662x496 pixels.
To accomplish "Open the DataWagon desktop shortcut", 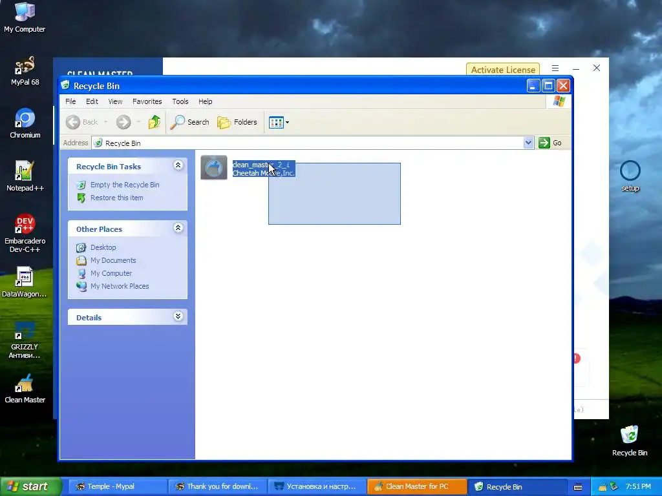I will [x=25, y=282].
